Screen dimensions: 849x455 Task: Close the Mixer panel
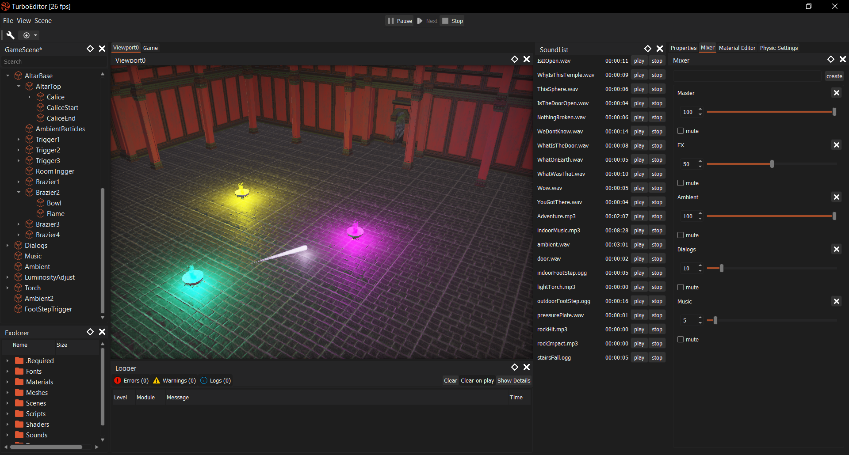coord(843,59)
